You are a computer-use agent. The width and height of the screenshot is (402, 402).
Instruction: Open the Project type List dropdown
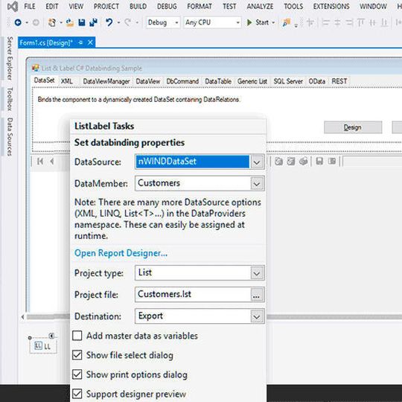point(257,272)
